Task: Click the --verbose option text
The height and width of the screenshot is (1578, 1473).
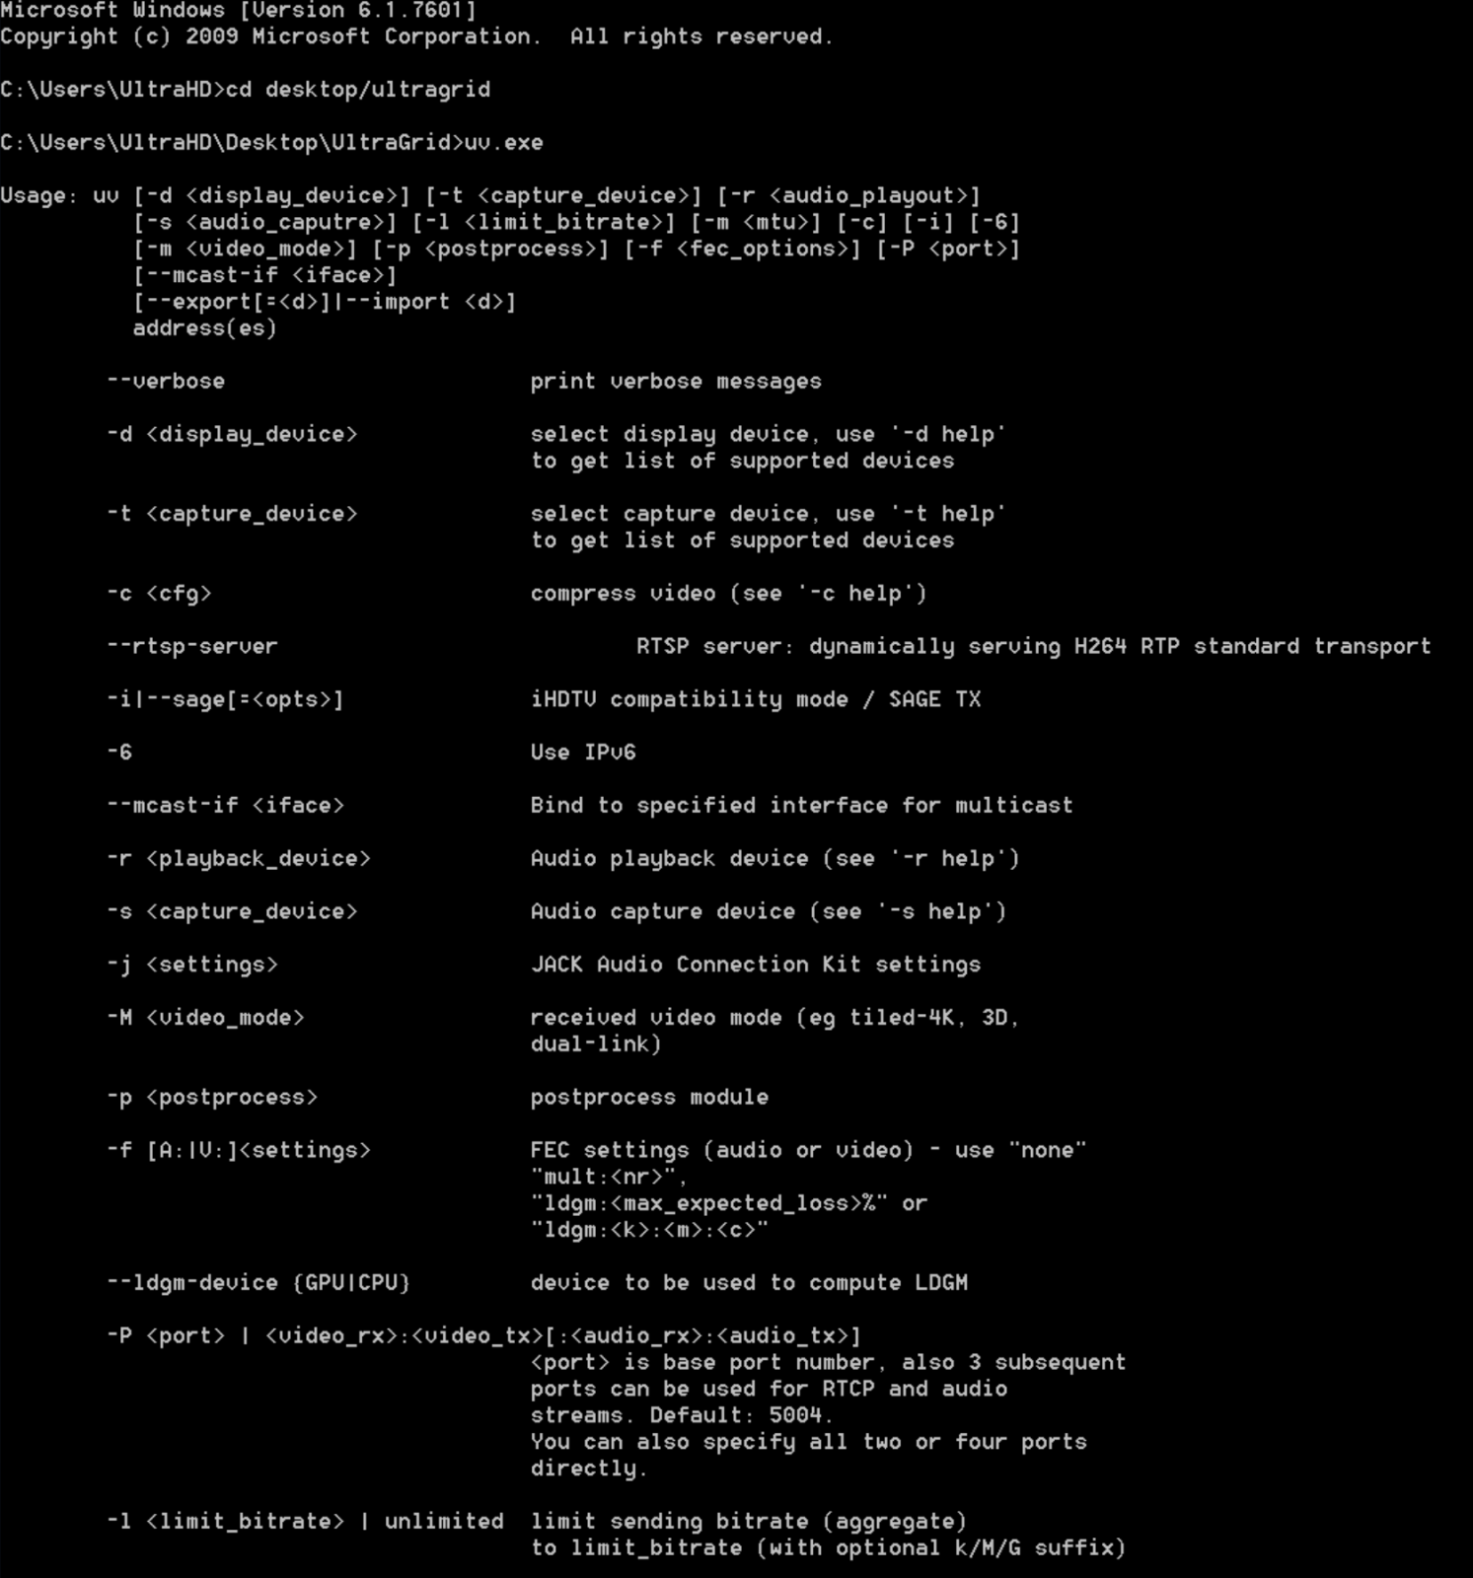Action: tap(166, 382)
